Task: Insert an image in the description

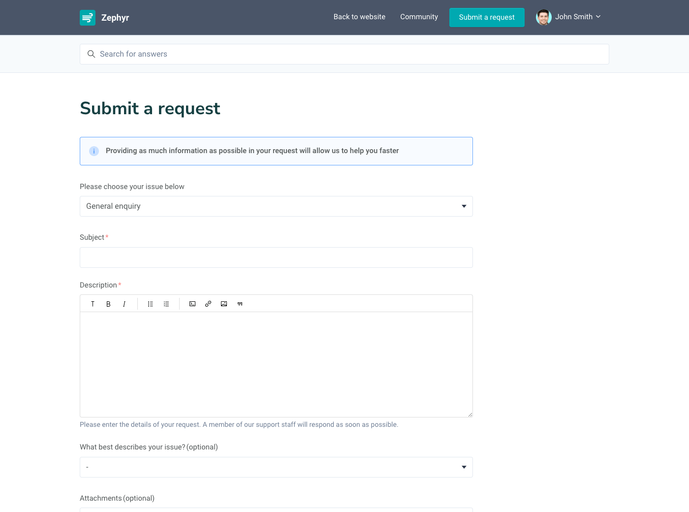Action: click(224, 304)
